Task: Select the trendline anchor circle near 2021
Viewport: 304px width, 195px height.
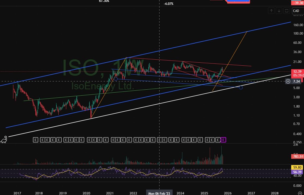Action: click(116, 79)
